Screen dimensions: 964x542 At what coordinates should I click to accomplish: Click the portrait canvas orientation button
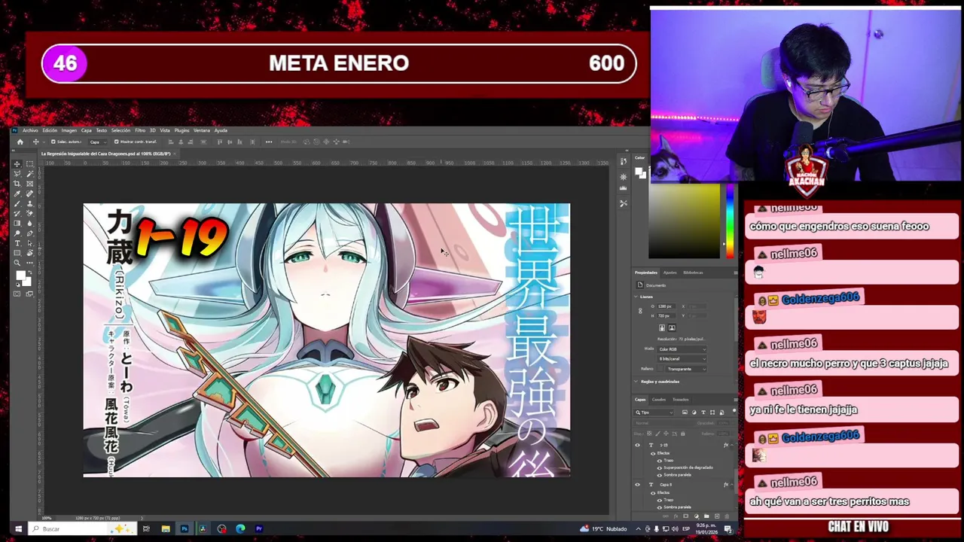pyautogui.click(x=662, y=327)
